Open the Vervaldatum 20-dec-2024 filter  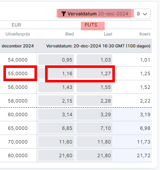pyautogui.click(x=94, y=14)
